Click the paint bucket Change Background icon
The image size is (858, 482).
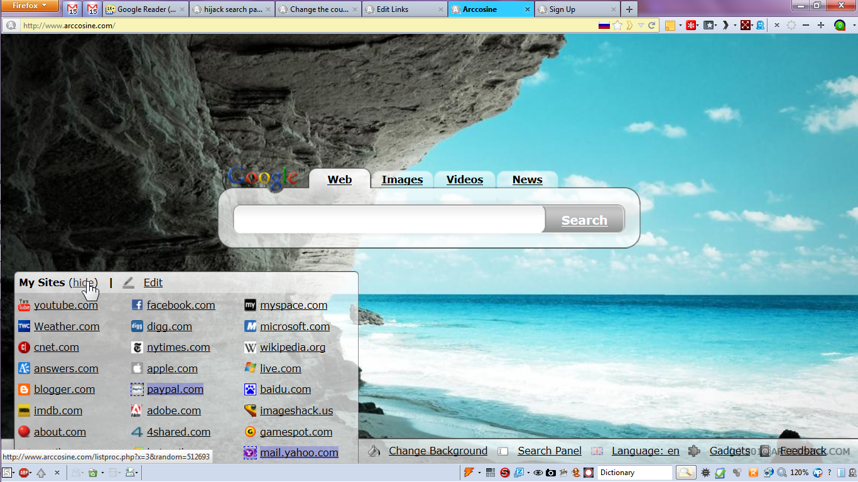(x=374, y=451)
